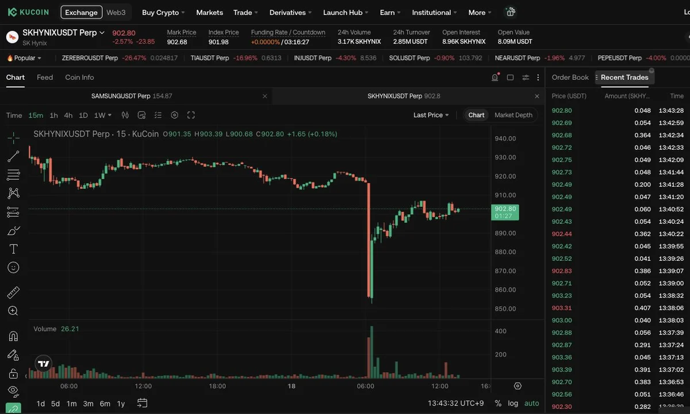Expand the More dropdown menu

pyautogui.click(x=480, y=12)
